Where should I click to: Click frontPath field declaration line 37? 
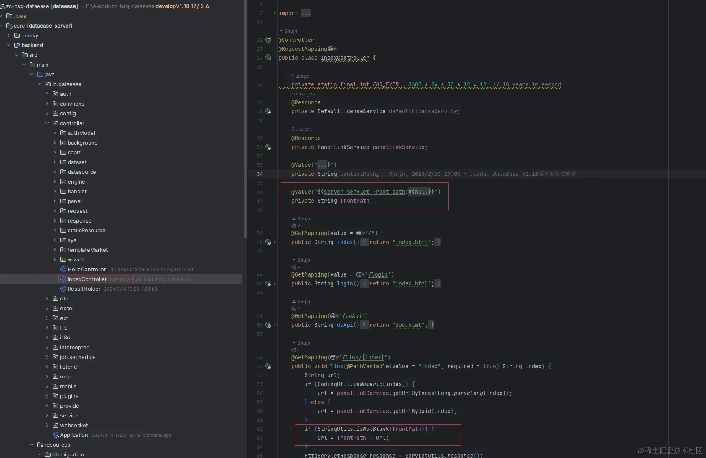pos(355,201)
